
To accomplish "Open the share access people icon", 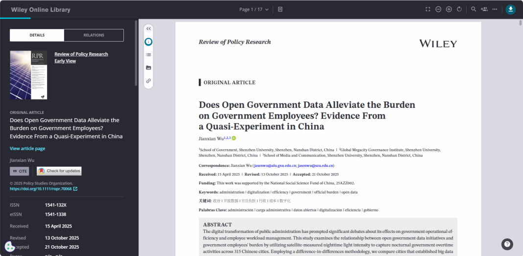I will click(x=484, y=9).
